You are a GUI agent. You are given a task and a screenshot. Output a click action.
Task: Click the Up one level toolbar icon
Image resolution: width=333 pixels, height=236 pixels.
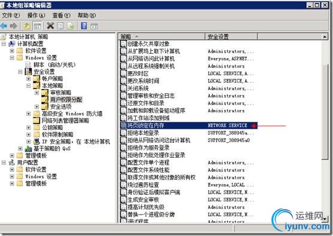(x=27, y=26)
